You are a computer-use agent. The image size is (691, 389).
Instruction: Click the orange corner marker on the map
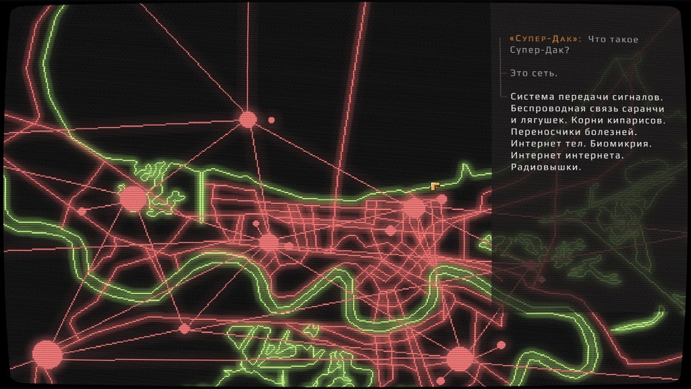[435, 186]
